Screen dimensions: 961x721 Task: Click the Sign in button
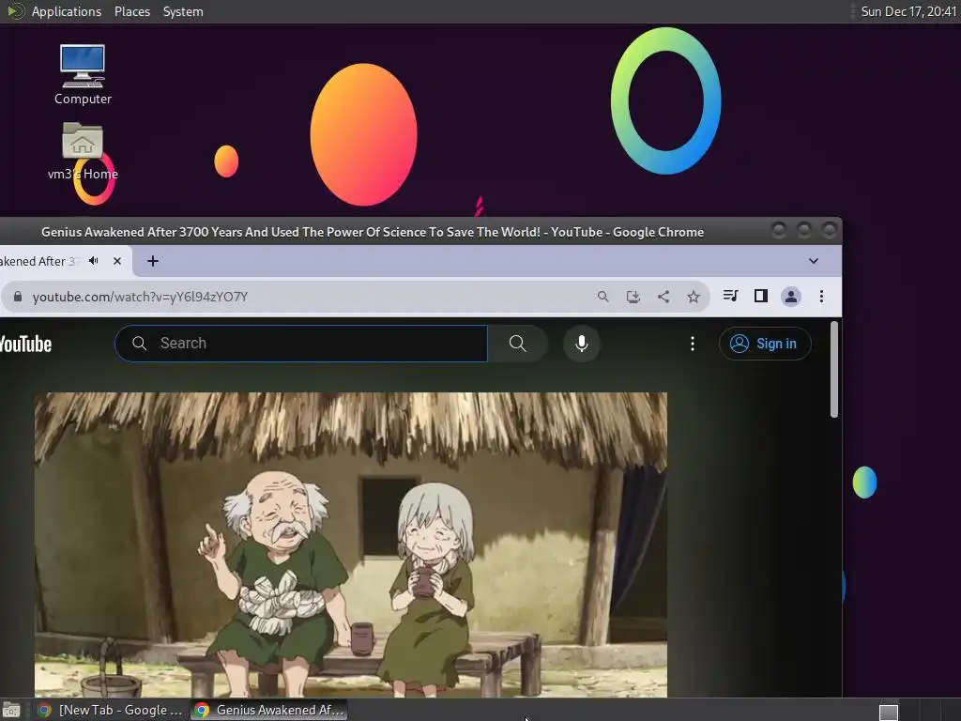[x=765, y=344]
